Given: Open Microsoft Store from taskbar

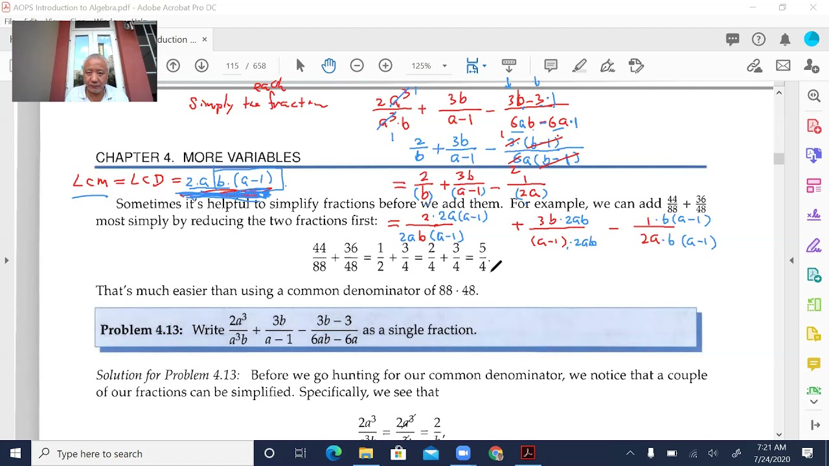Looking at the screenshot, I should point(398,453).
